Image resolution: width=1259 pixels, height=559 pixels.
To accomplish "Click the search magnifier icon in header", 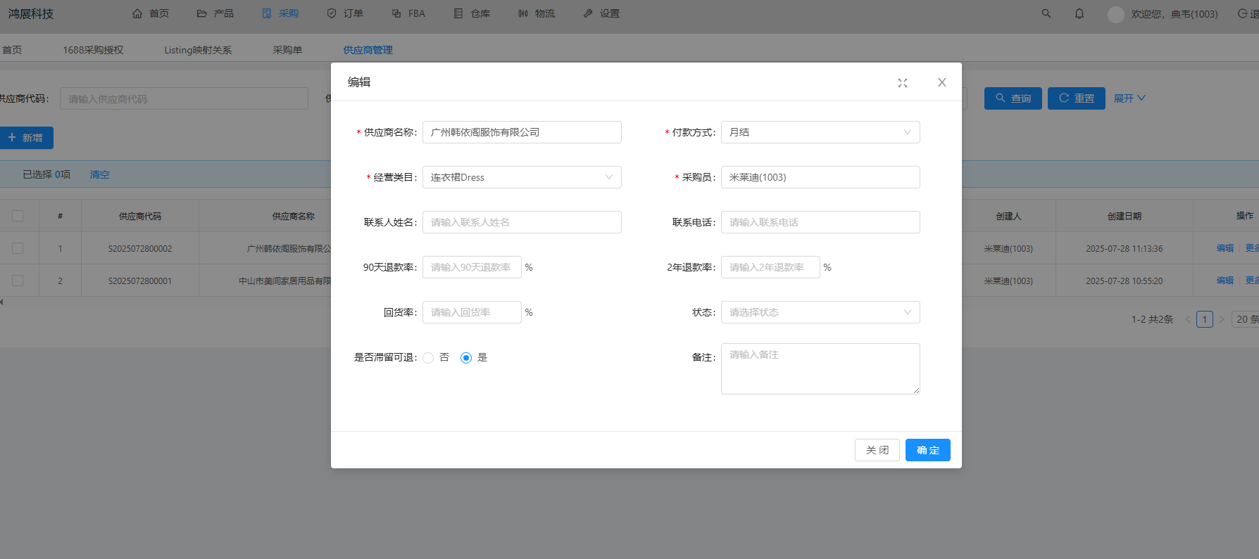I will click(x=1046, y=13).
